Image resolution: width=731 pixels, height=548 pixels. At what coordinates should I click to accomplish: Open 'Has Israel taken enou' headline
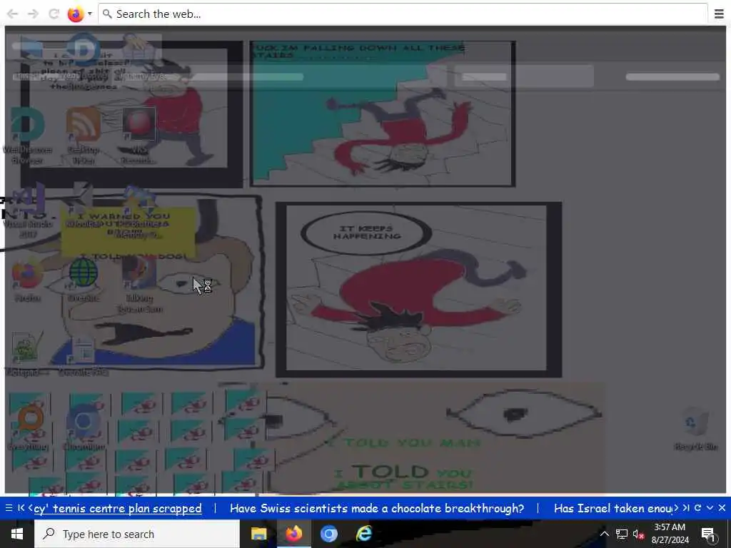click(x=612, y=508)
